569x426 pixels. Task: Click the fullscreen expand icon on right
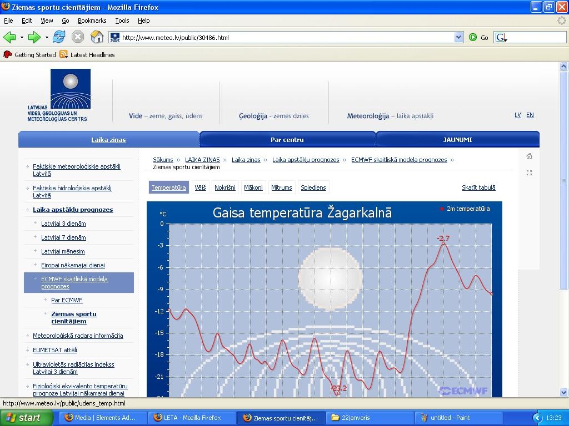click(529, 173)
